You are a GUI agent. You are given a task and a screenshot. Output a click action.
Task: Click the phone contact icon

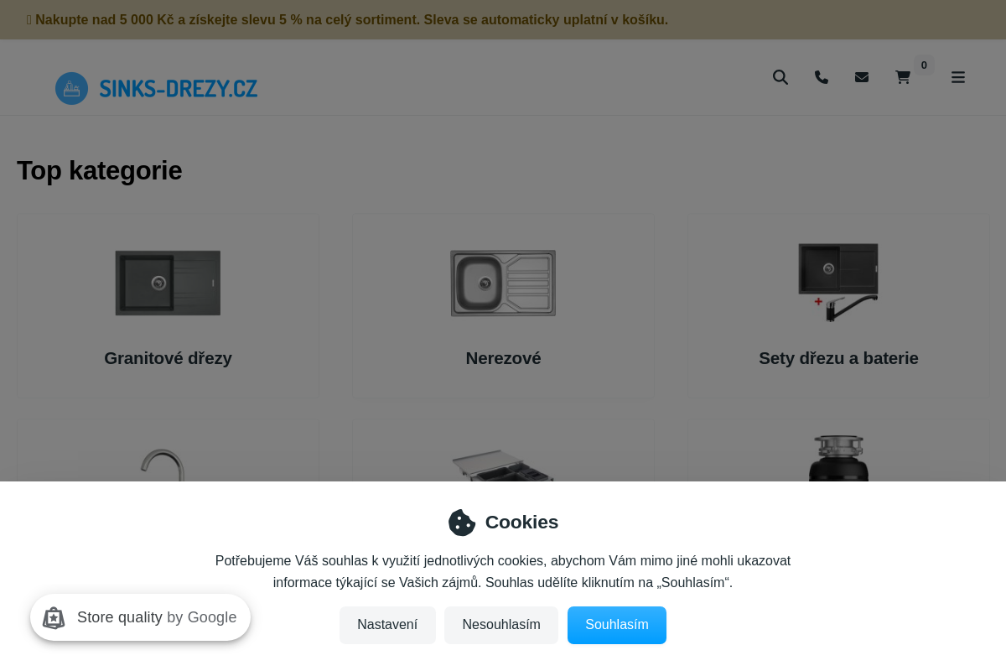822,77
